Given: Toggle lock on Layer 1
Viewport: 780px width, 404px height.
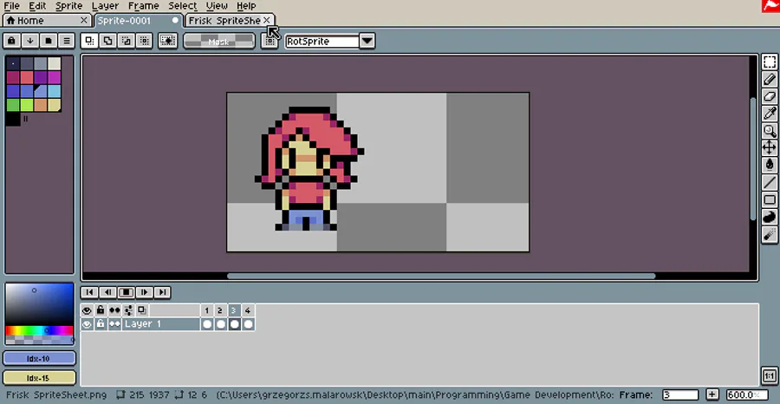Looking at the screenshot, I should tap(101, 324).
